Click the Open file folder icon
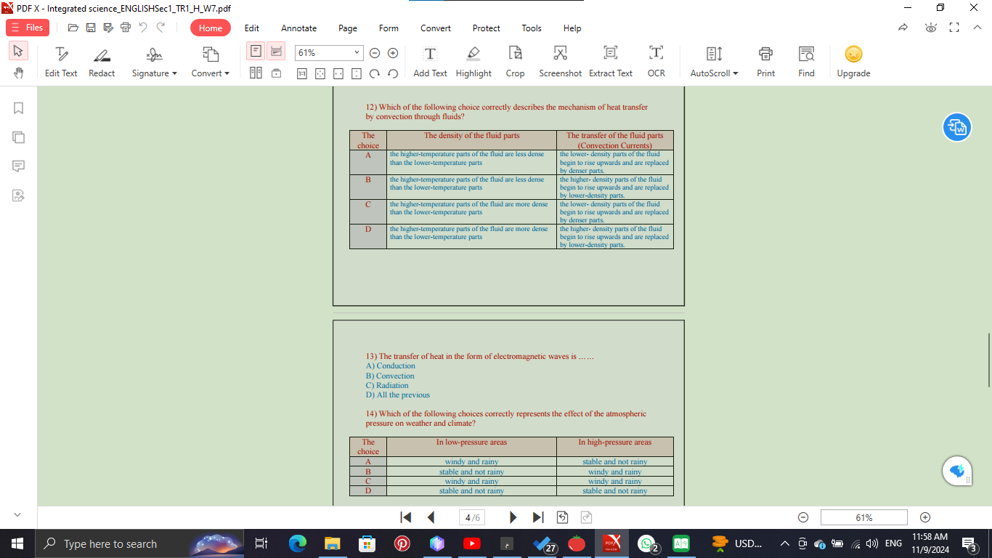Image resolution: width=992 pixels, height=558 pixels. coord(73,28)
